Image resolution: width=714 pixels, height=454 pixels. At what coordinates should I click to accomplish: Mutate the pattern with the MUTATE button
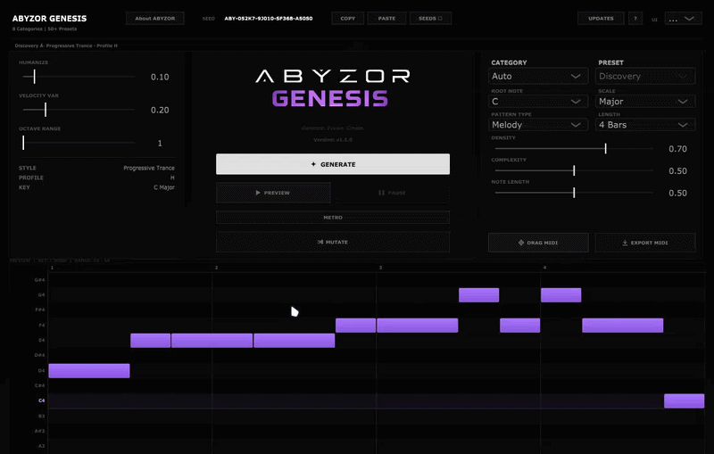pyautogui.click(x=333, y=242)
